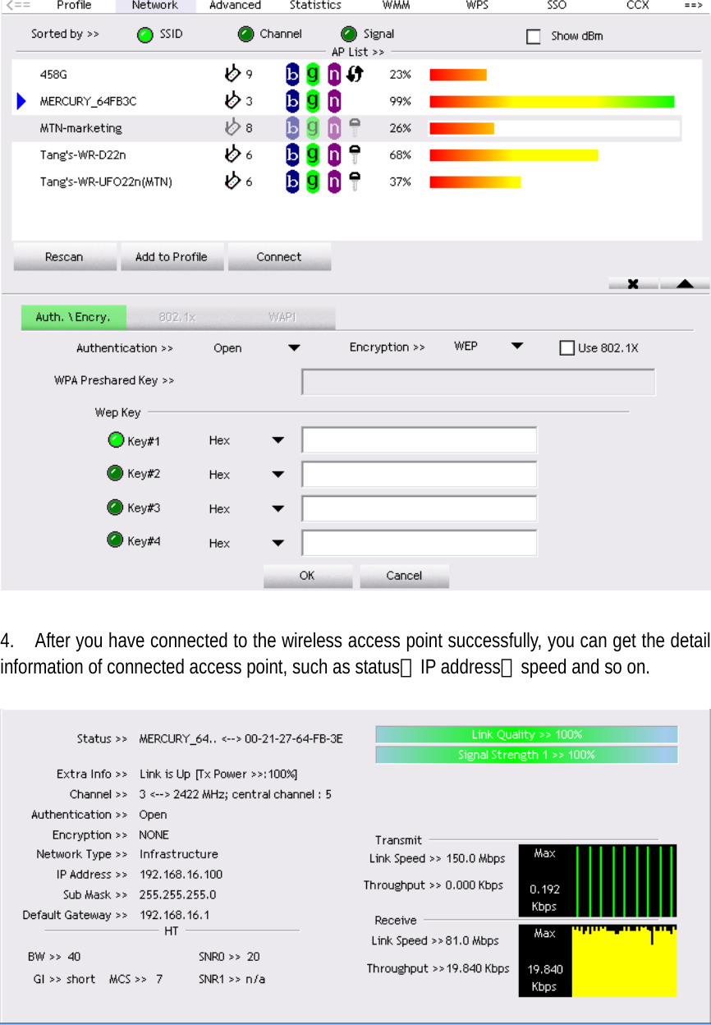Click the "b" mode icon next to 458G
711x1025 pixels.
[x=291, y=74]
